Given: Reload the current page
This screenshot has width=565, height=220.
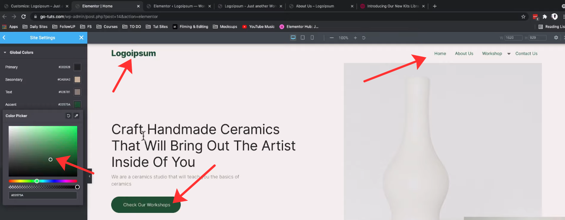Looking at the screenshot, I should [x=24, y=17].
